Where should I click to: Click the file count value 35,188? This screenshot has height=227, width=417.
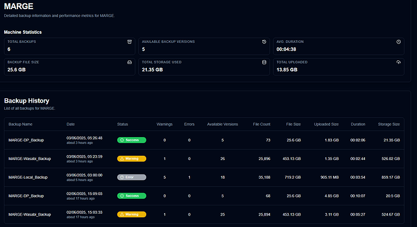[264, 177]
